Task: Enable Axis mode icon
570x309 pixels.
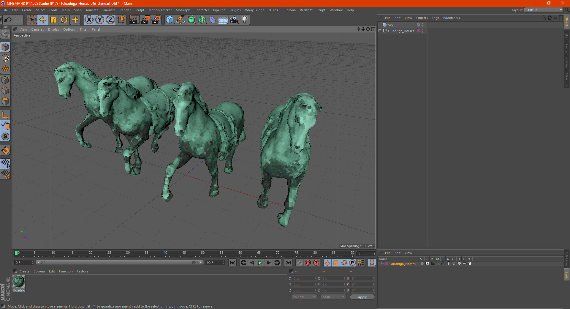Action: click(x=5, y=115)
